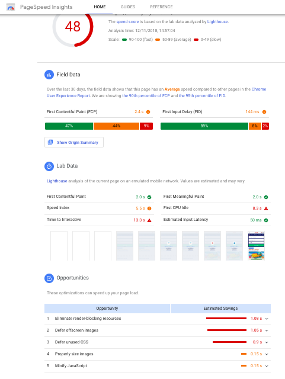The width and height of the screenshot is (285, 379).
Task: Click the Field Data heading
Action: coord(68,75)
